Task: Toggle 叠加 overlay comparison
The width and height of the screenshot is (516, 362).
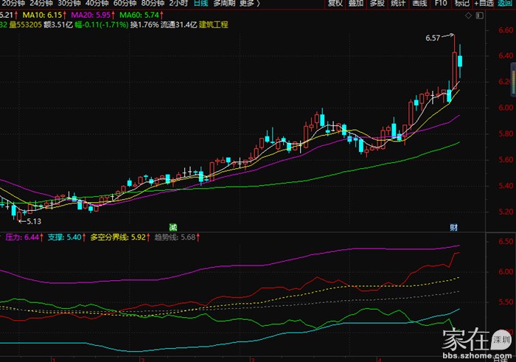Action: 356,4
